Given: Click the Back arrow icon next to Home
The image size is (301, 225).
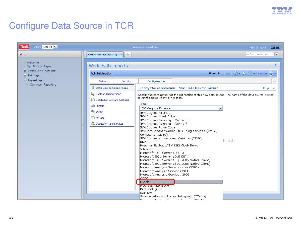Looking at the screenshot, I should [x=244, y=74].
